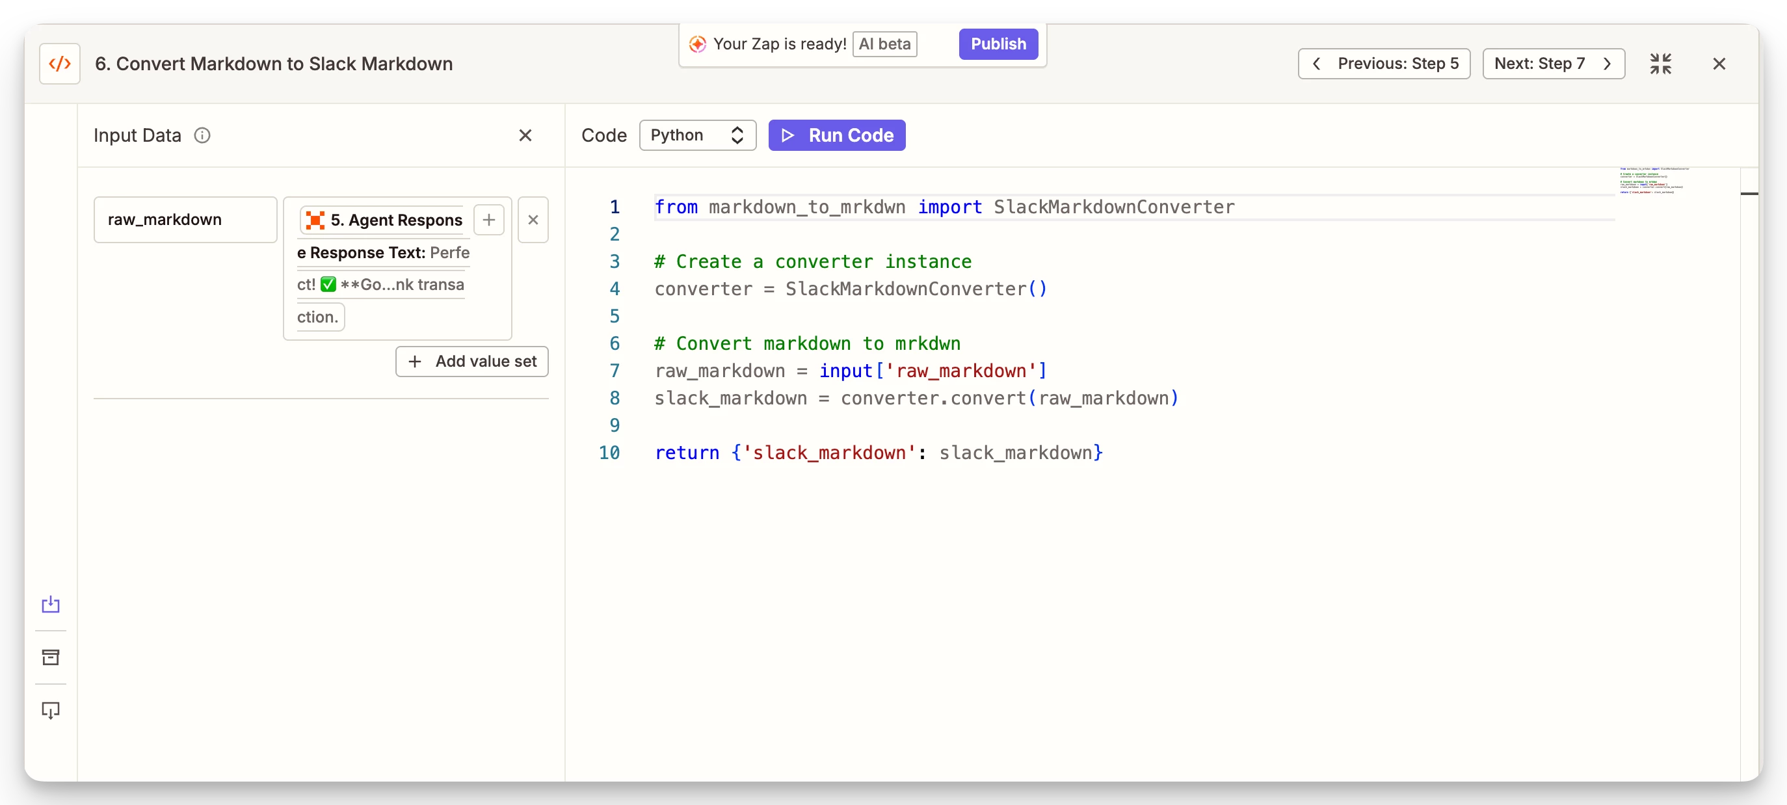Click the bottom export icon in sidebar
The width and height of the screenshot is (1787, 805).
tap(51, 710)
